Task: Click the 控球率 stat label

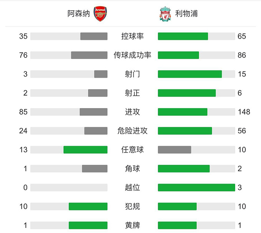Action: click(x=132, y=36)
